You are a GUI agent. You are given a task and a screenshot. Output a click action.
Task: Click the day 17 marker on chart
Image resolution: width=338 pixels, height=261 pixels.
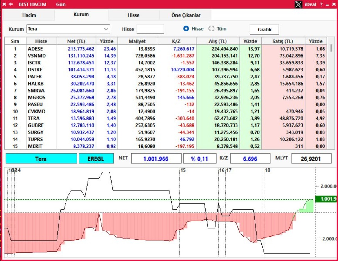tap(229, 170)
